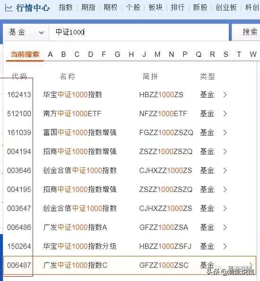Screen dimensions: 260x281
Task: Open the 指数 menu
Action: (x=66, y=8)
